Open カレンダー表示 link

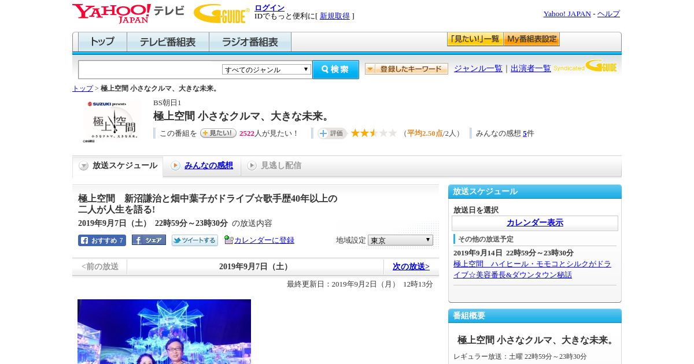click(x=535, y=223)
